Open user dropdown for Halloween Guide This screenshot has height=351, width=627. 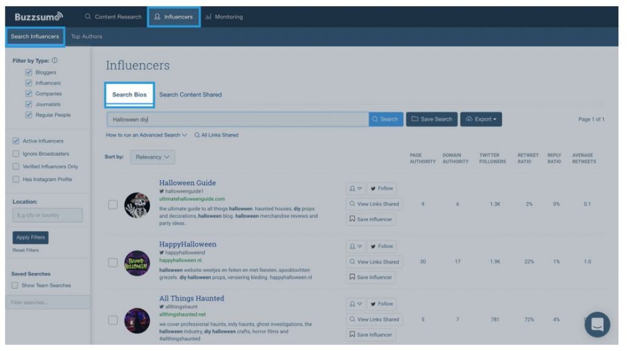[x=355, y=188]
